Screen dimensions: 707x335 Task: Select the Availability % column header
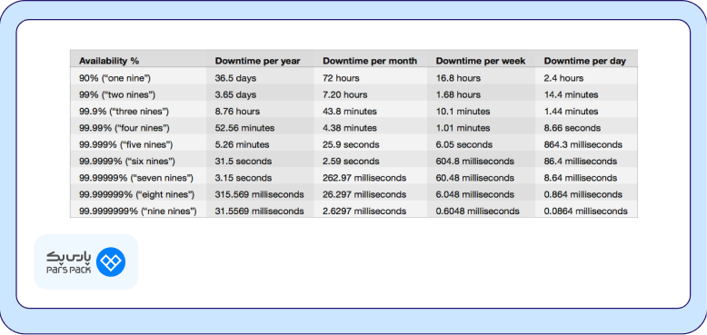click(x=109, y=61)
